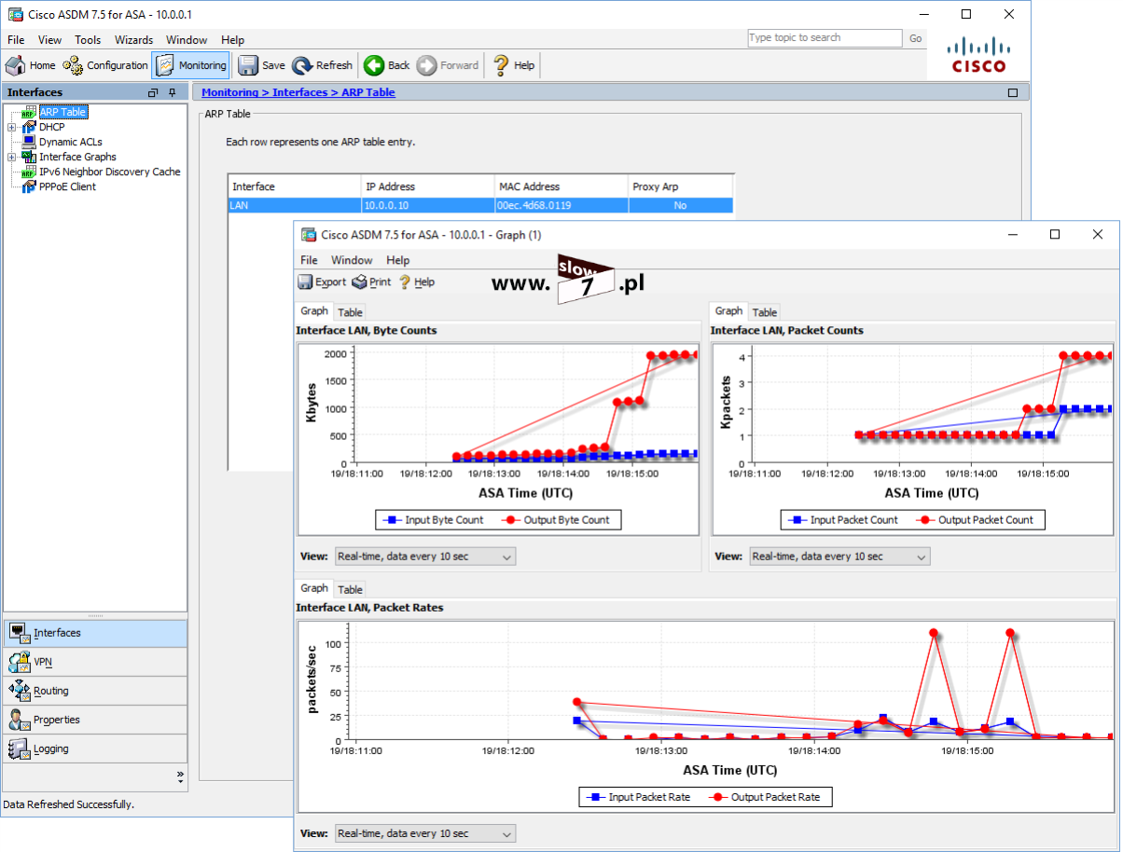Sort ARP table by IP Address column
1123x852 pixels.
pyautogui.click(x=427, y=186)
